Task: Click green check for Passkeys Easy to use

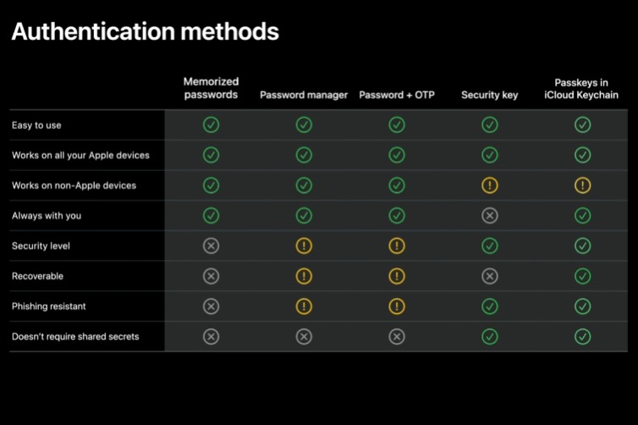Action: (x=582, y=125)
